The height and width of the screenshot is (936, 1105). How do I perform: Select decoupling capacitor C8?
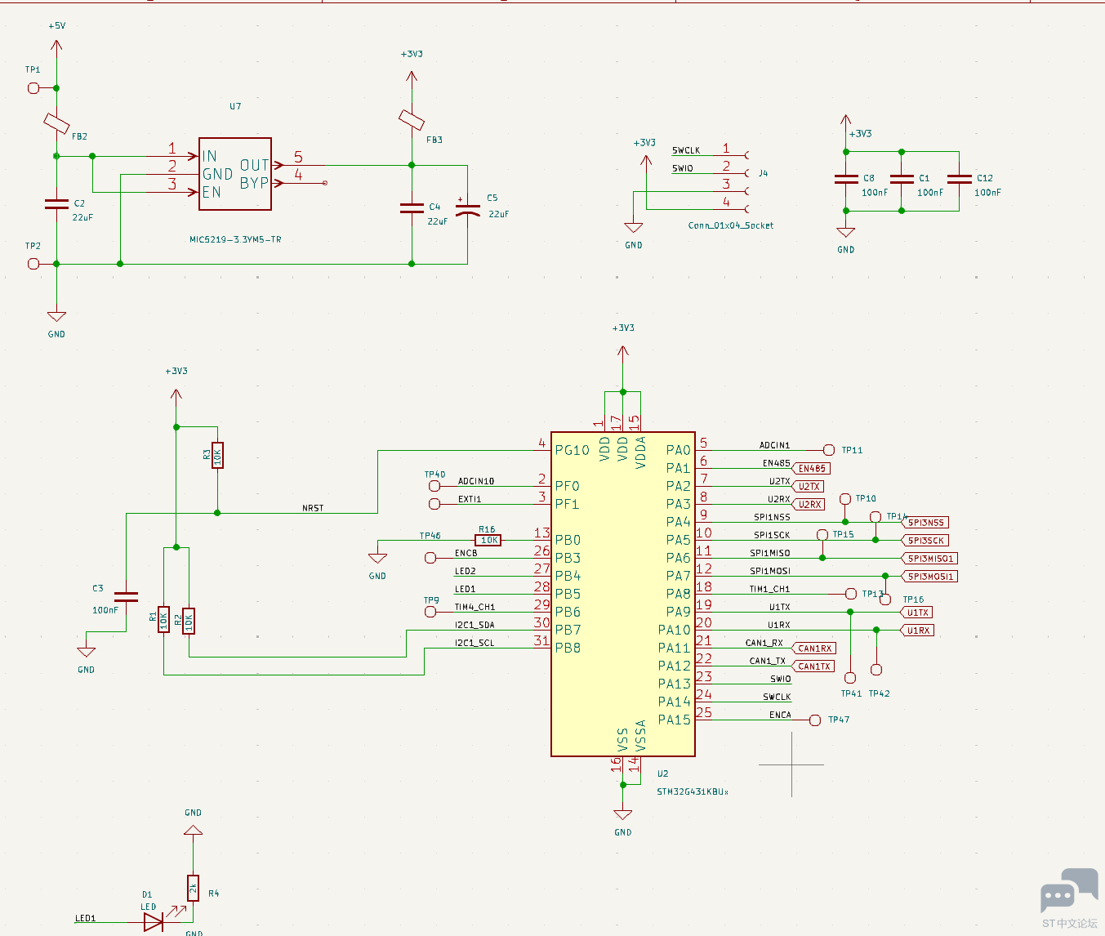point(846,179)
